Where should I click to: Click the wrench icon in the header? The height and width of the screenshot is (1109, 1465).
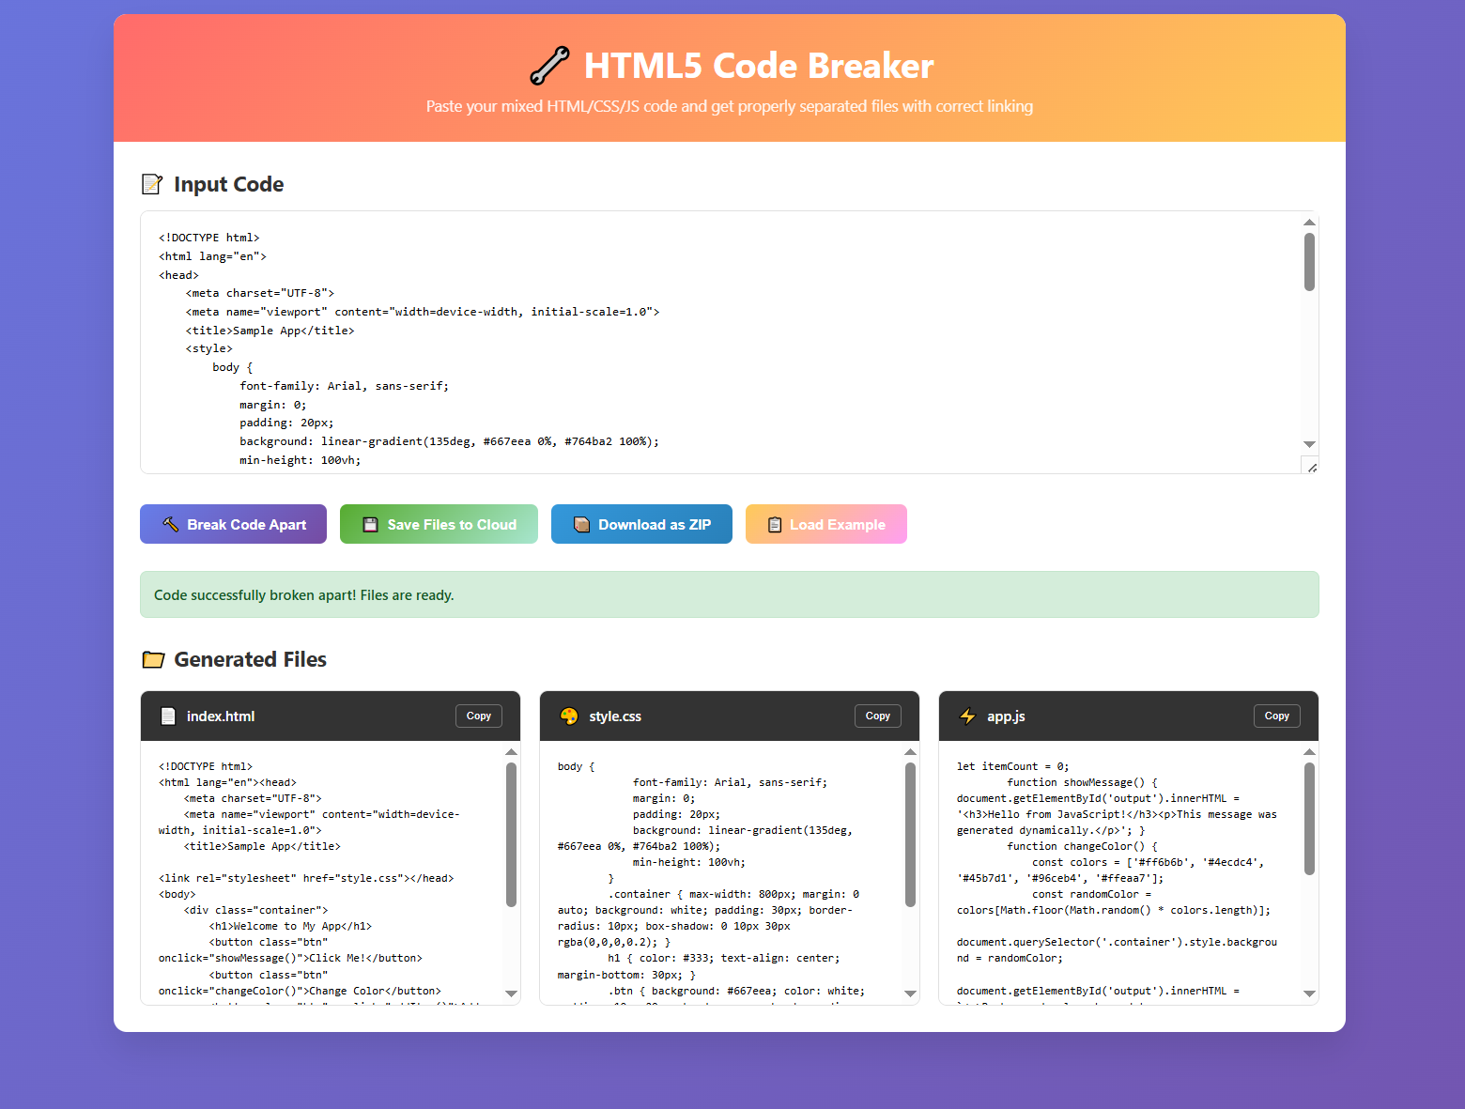click(x=551, y=66)
